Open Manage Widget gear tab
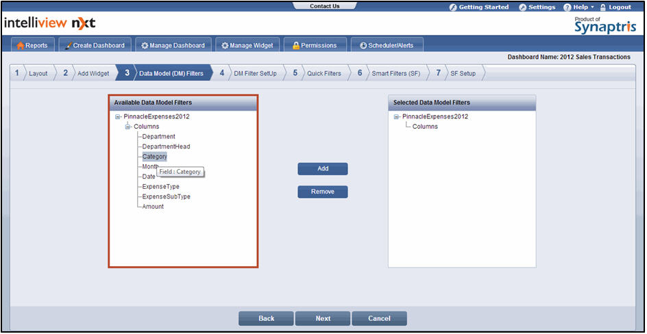The width and height of the screenshot is (647, 334). (x=247, y=45)
